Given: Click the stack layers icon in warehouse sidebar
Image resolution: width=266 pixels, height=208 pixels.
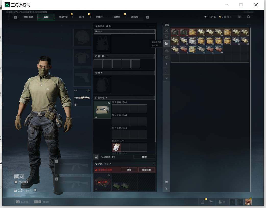Looking at the screenshot, I should tap(166, 182).
